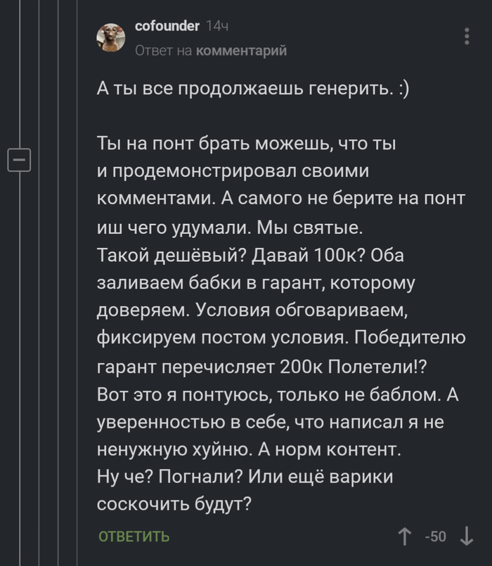Go to parent via 'комментарий' link

tap(241, 51)
